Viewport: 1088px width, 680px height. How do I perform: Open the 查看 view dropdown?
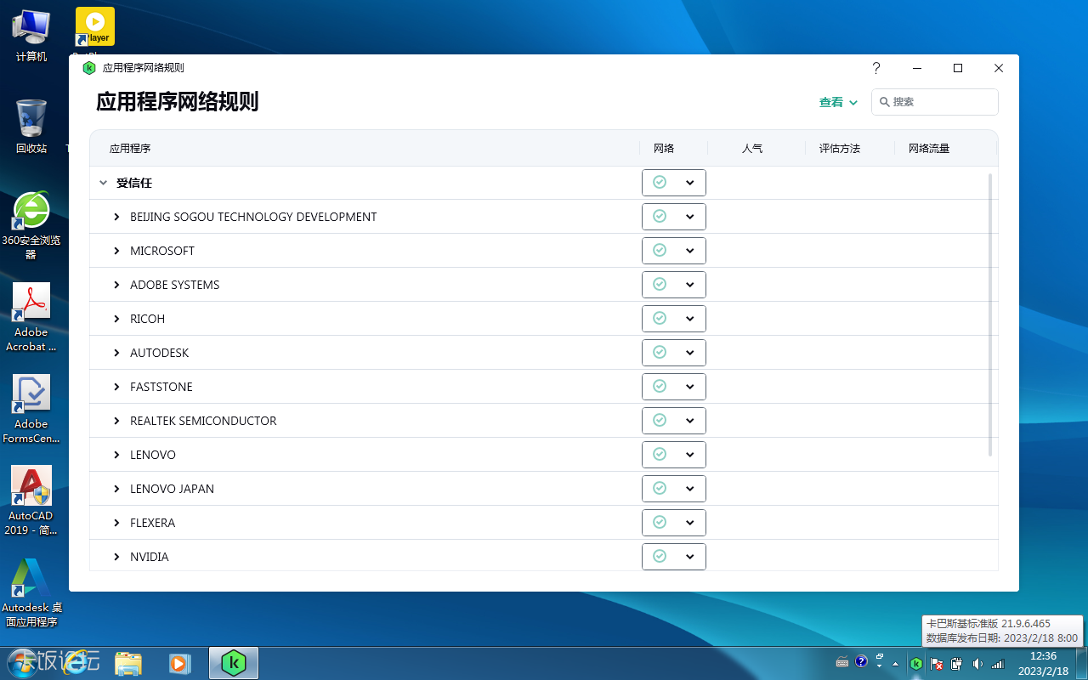coord(838,102)
